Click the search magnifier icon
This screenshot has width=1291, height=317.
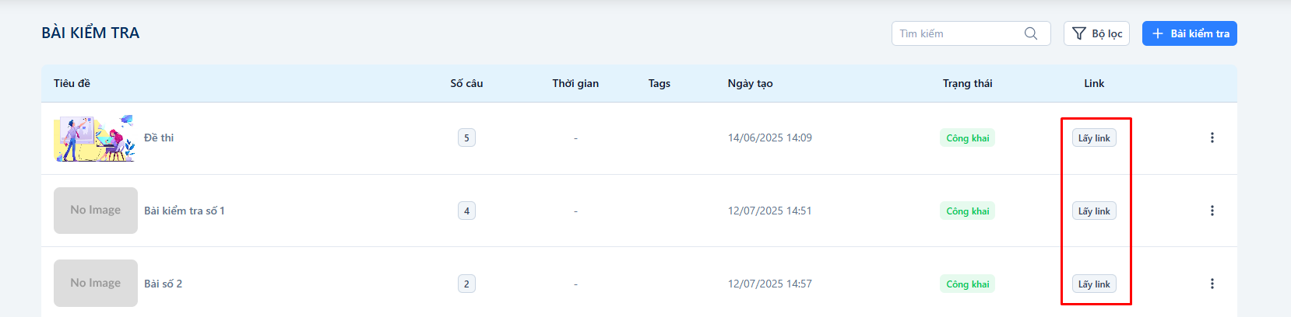(1031, 33)
